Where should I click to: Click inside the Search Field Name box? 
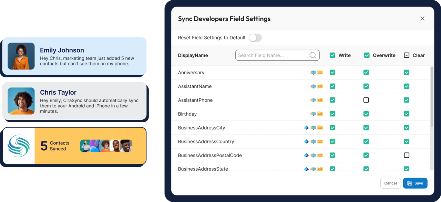[272, 55]
